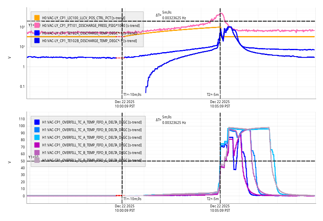Click the blue TE102B discharge temp swatch
This screenshot has height=221, width=323.
point(37,41)
